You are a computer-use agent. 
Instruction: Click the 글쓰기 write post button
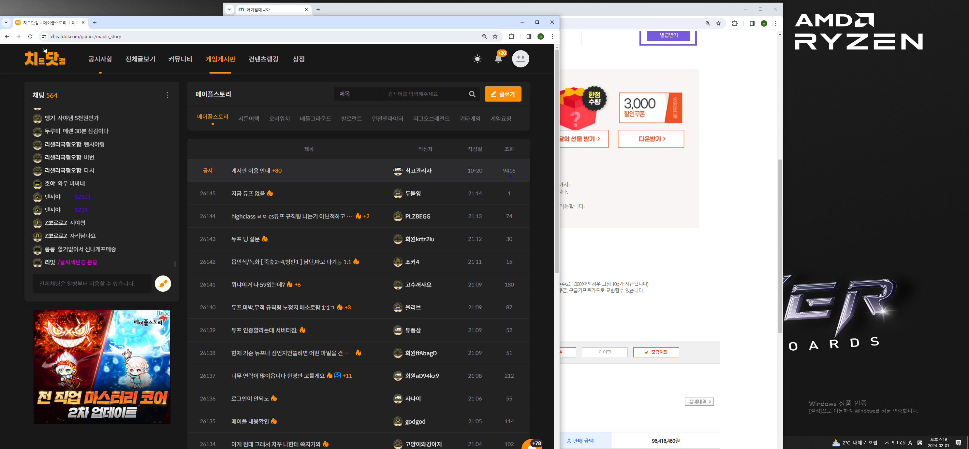tap(503, 94)
